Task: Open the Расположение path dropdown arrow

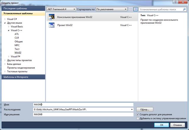Action: (x=132, y=110)
